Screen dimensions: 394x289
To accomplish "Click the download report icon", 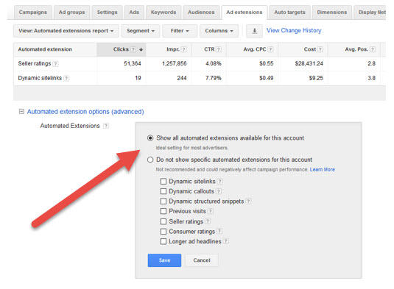I will pos(254,31).
